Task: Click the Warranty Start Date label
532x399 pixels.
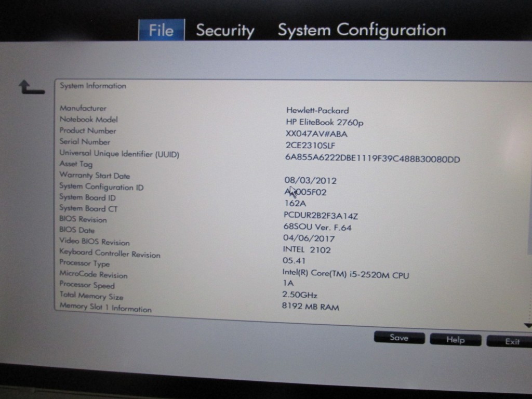Action: point(95,176)
